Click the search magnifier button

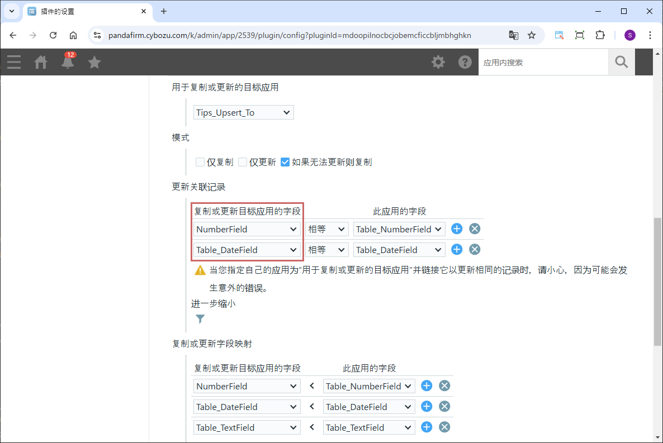[622, 62]
